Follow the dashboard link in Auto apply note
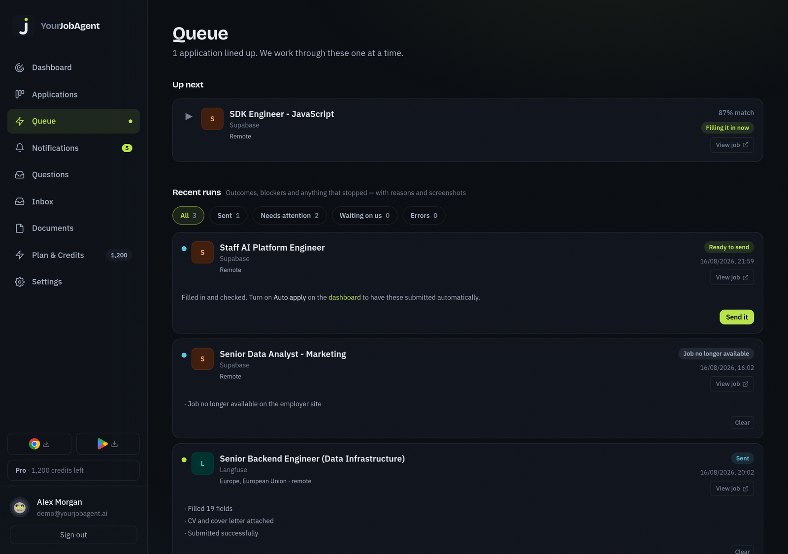The image size is (788, 554). pyautogui.click(x=345, y=297)
